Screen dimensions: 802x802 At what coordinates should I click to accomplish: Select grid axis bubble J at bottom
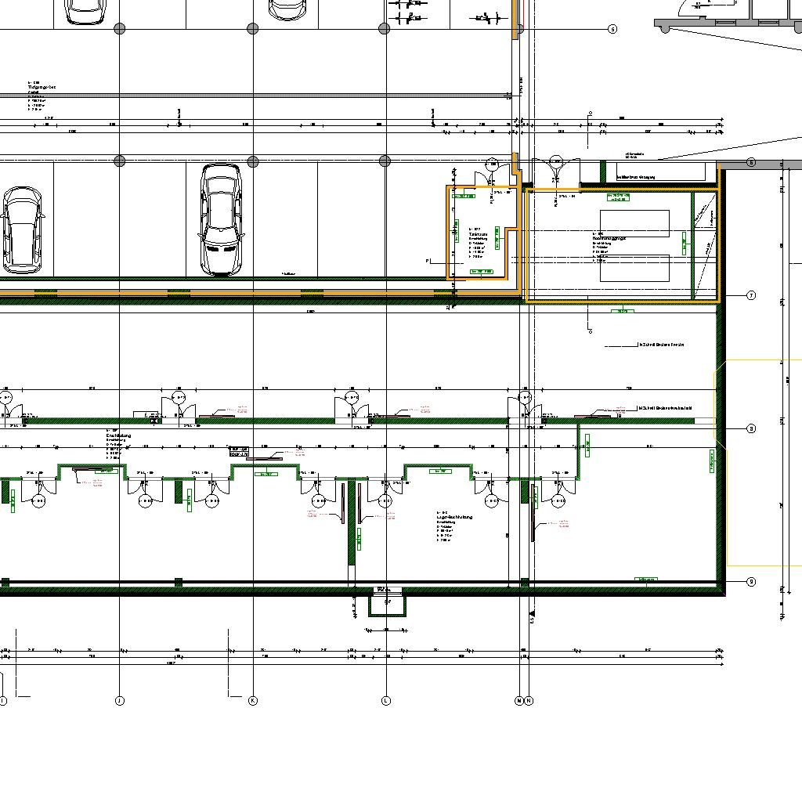point(120,701)
